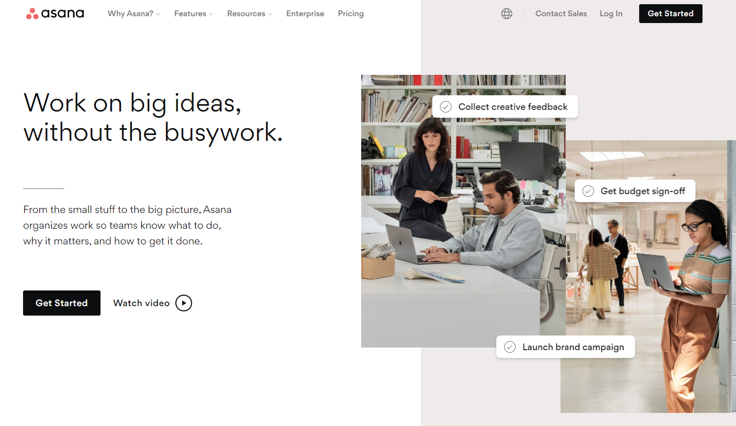Click the Log In link
736x426 pixels.
point(611,14)
